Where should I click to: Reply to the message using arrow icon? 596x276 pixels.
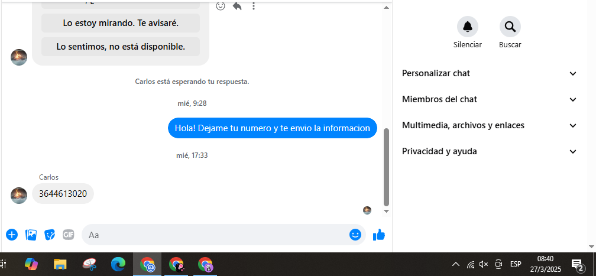click(237, 6)
